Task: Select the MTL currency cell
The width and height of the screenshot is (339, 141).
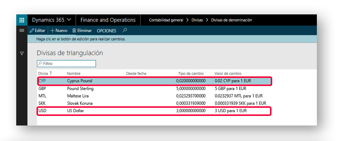Action: click(42, 96)
